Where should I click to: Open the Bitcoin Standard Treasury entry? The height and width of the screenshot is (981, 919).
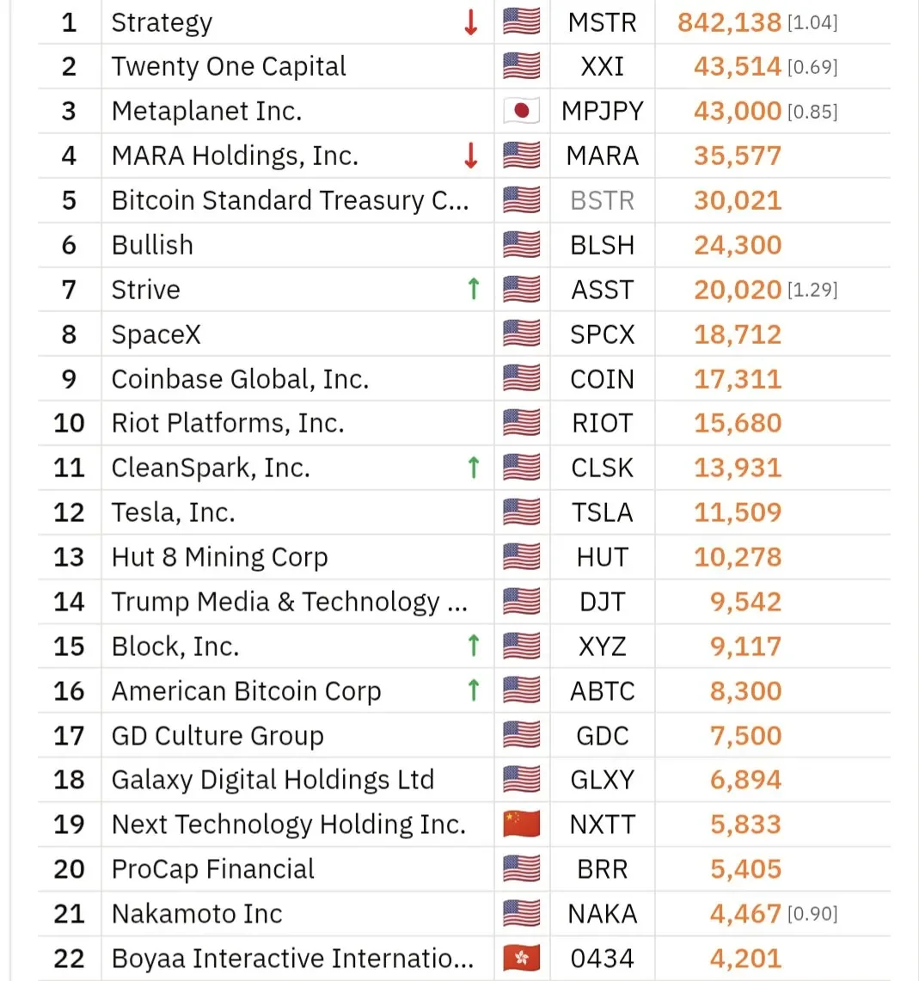coord(291,200)
